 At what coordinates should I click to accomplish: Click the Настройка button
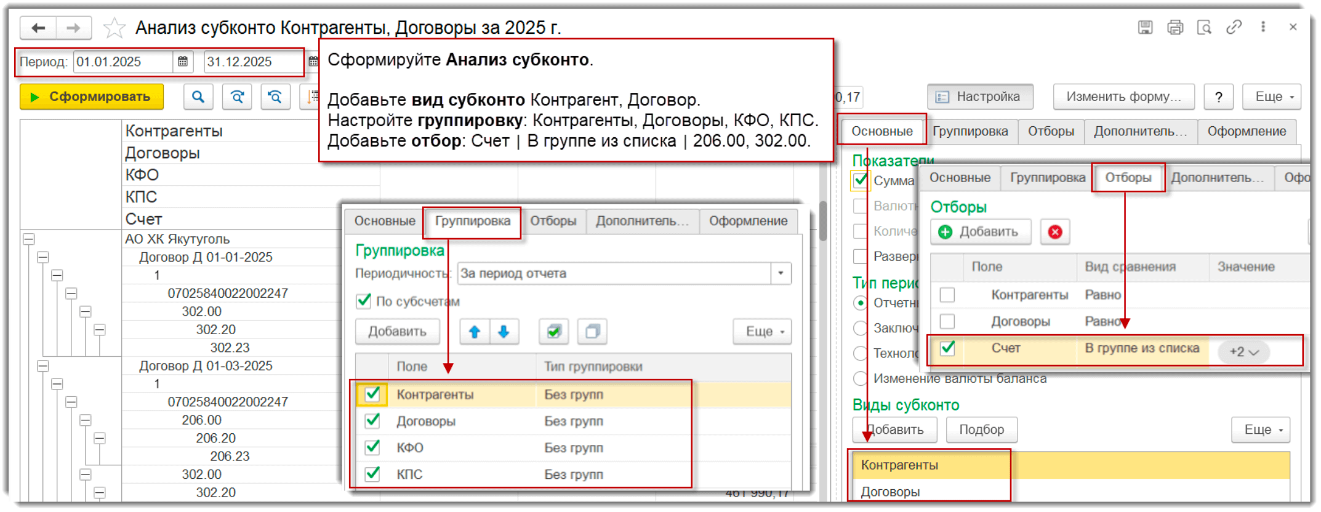[980, 97]
